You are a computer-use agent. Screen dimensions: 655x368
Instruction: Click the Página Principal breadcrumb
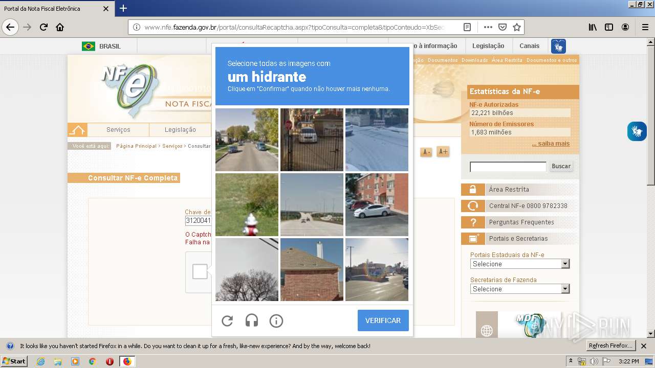(136, 146)
